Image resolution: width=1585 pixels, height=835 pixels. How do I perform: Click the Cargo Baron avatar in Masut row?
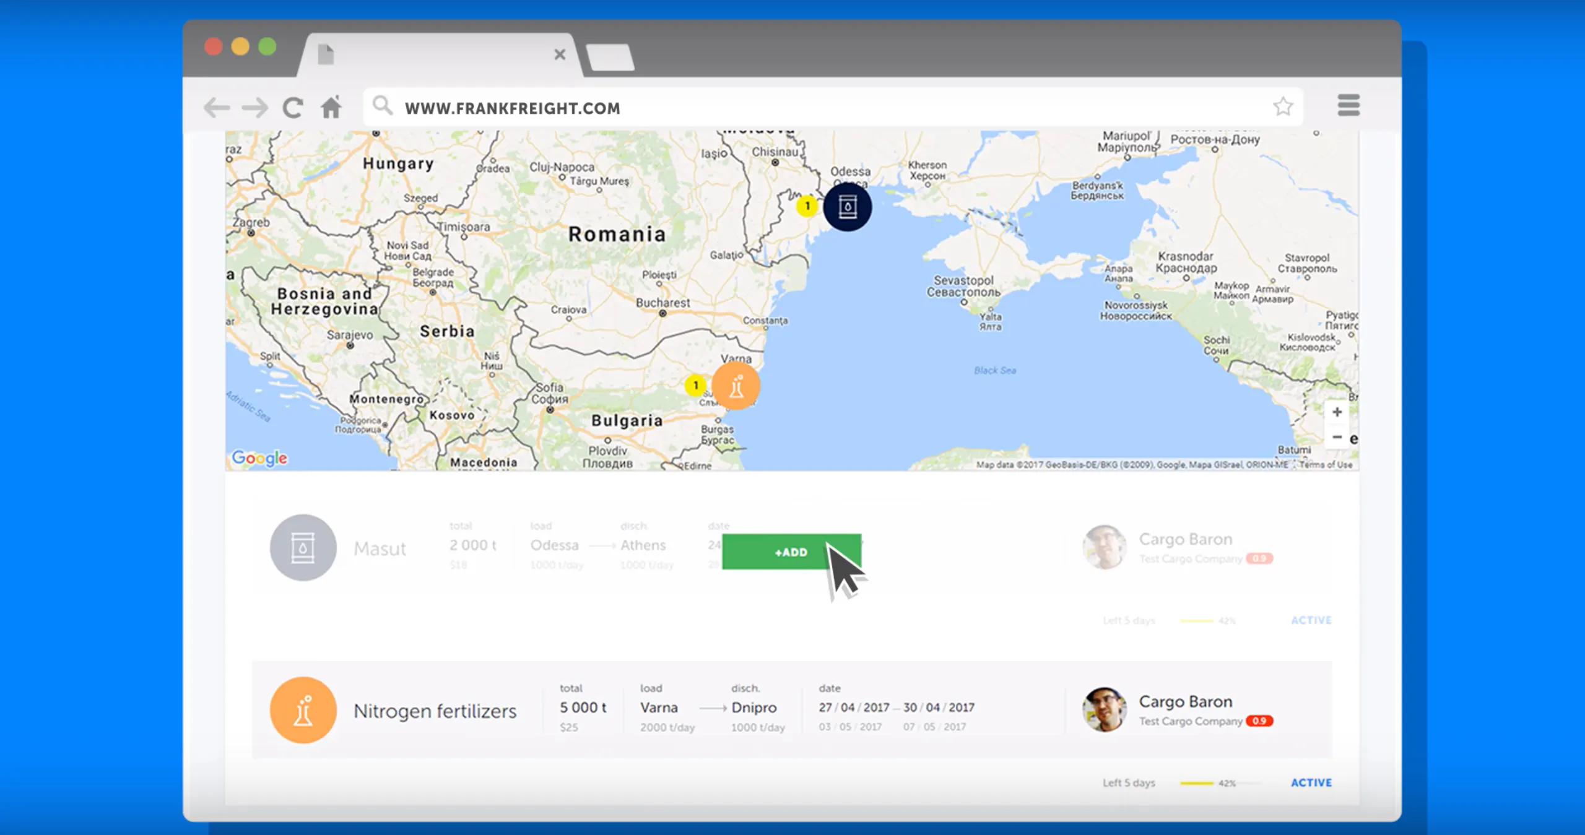[1104, 547]
